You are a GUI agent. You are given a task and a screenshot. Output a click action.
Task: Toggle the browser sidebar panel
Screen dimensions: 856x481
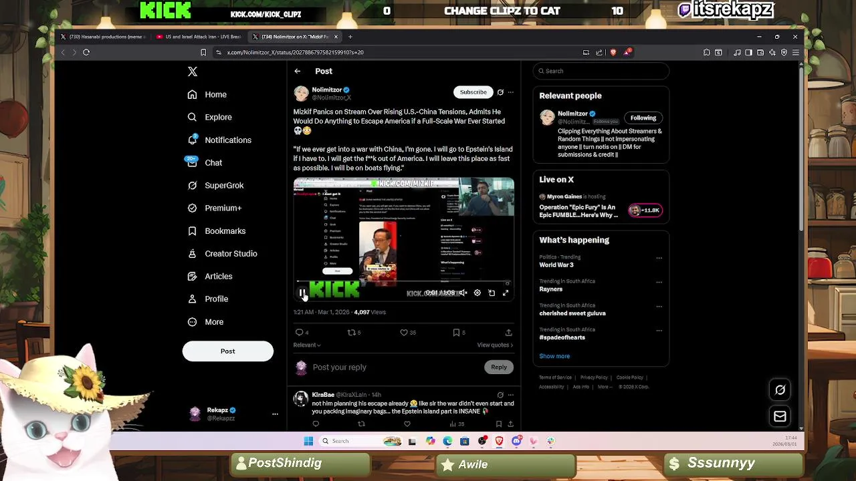click(x=749, y=52)
